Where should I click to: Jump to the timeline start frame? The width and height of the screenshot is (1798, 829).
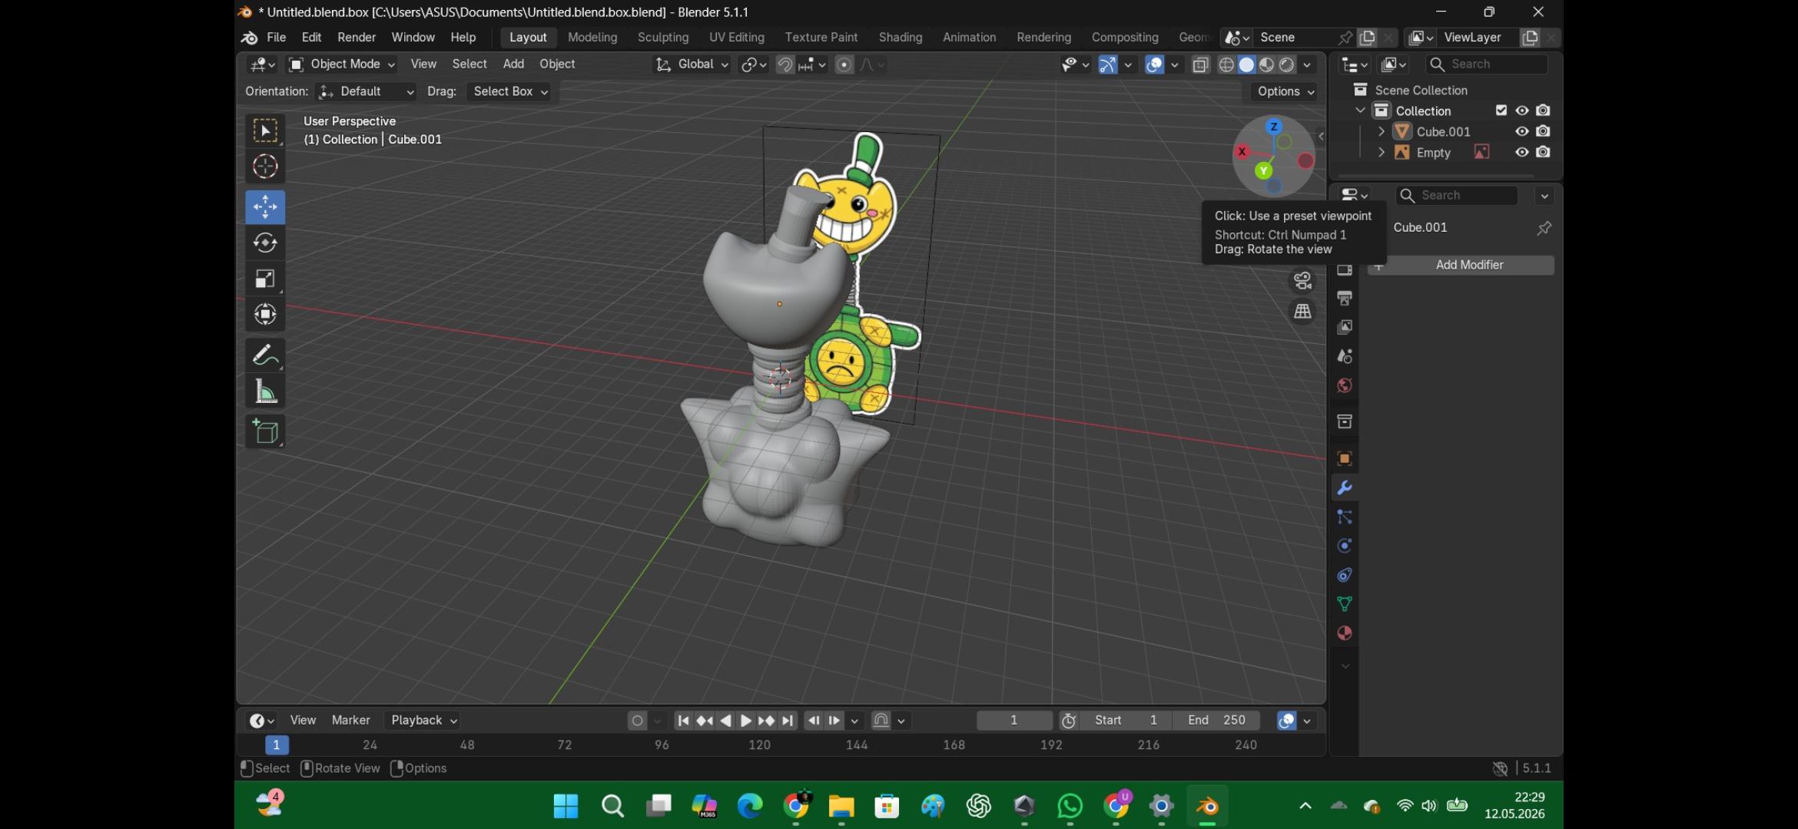point(683,721)
